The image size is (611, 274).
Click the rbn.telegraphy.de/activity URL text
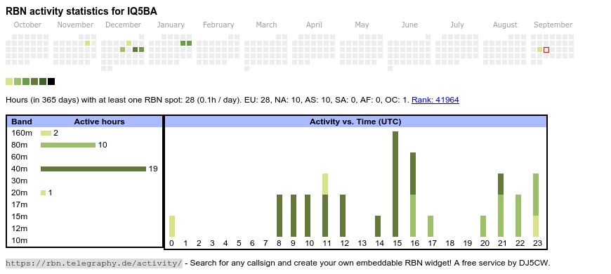[93, 263]
